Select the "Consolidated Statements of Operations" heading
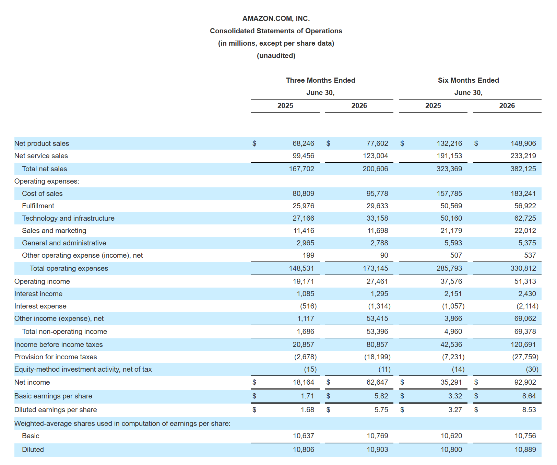 (276, 31)
